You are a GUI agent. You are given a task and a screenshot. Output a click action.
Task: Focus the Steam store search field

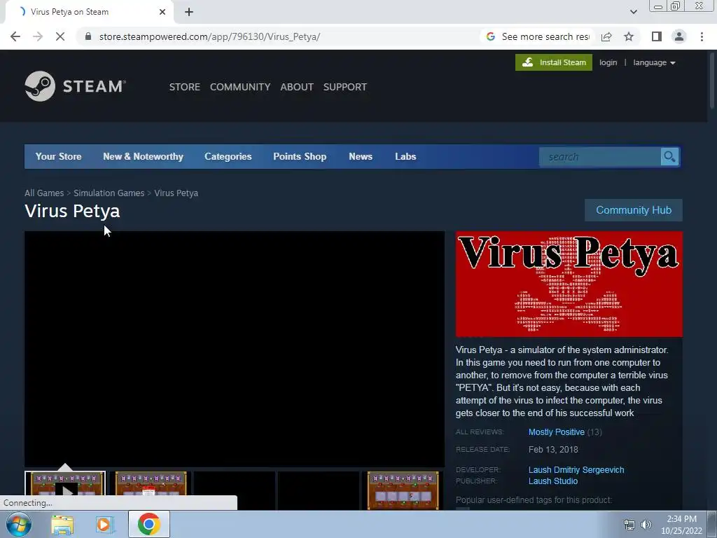(599, 157)
